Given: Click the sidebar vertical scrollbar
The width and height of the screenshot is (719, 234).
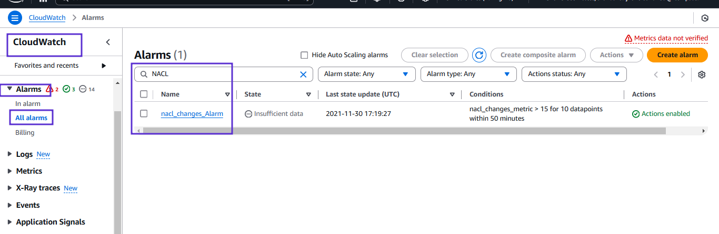Looking at the screenshot, I should coord(118,173).
